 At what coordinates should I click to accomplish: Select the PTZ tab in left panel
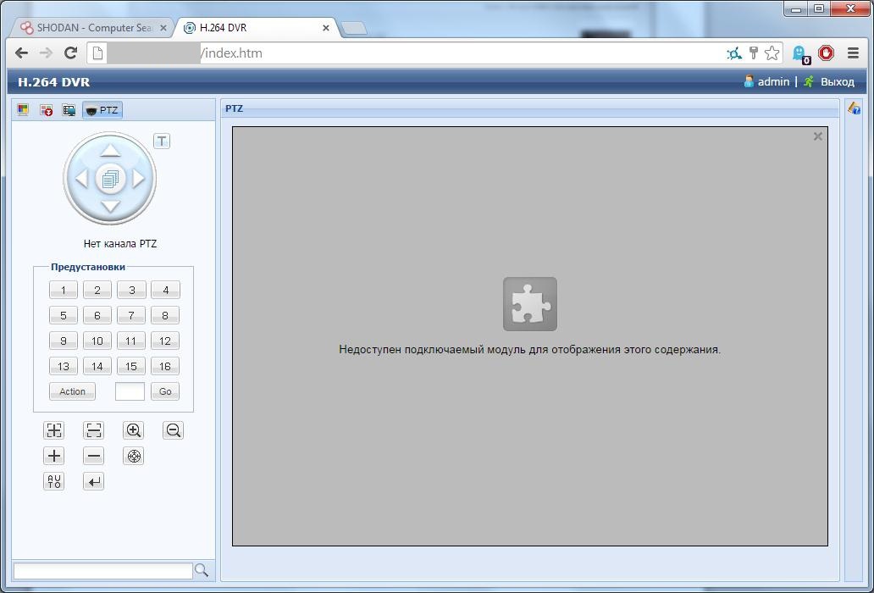102,110
